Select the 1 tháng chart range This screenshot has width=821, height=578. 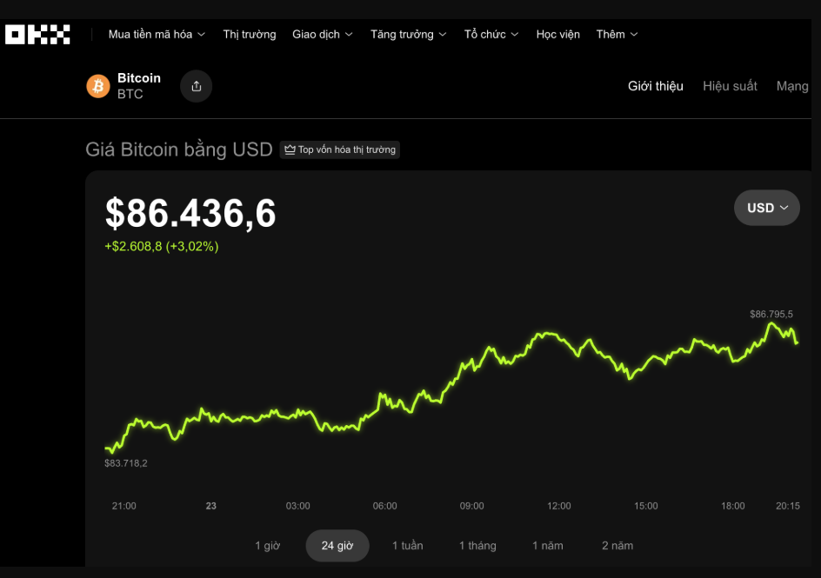[477, 546]
